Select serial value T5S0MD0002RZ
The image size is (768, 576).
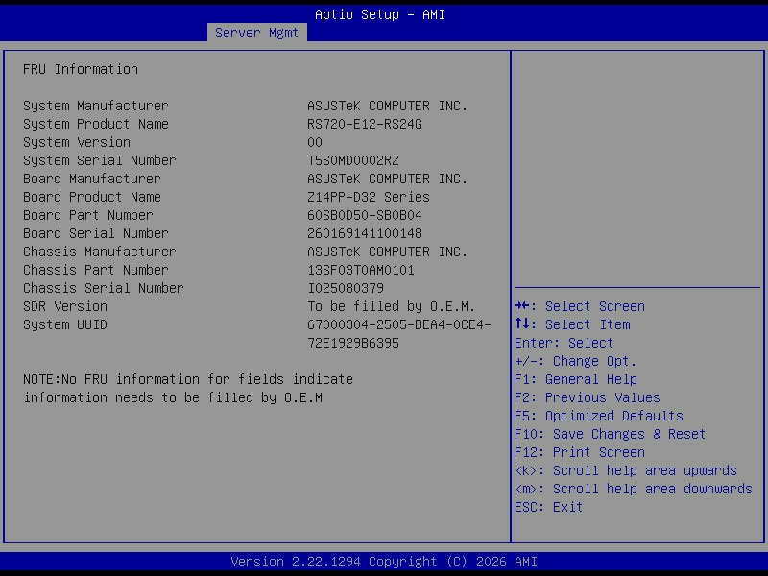pos(353,160)
